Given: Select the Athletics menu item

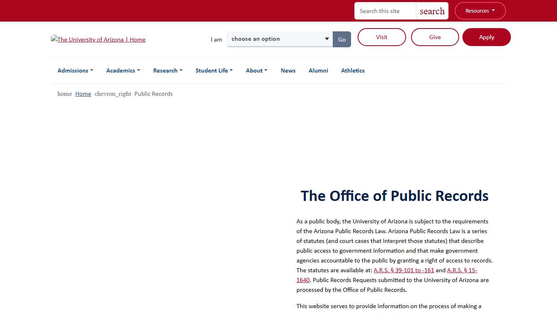Looking at the screenshot, I should pyautogui.click(x=353, y=71).
